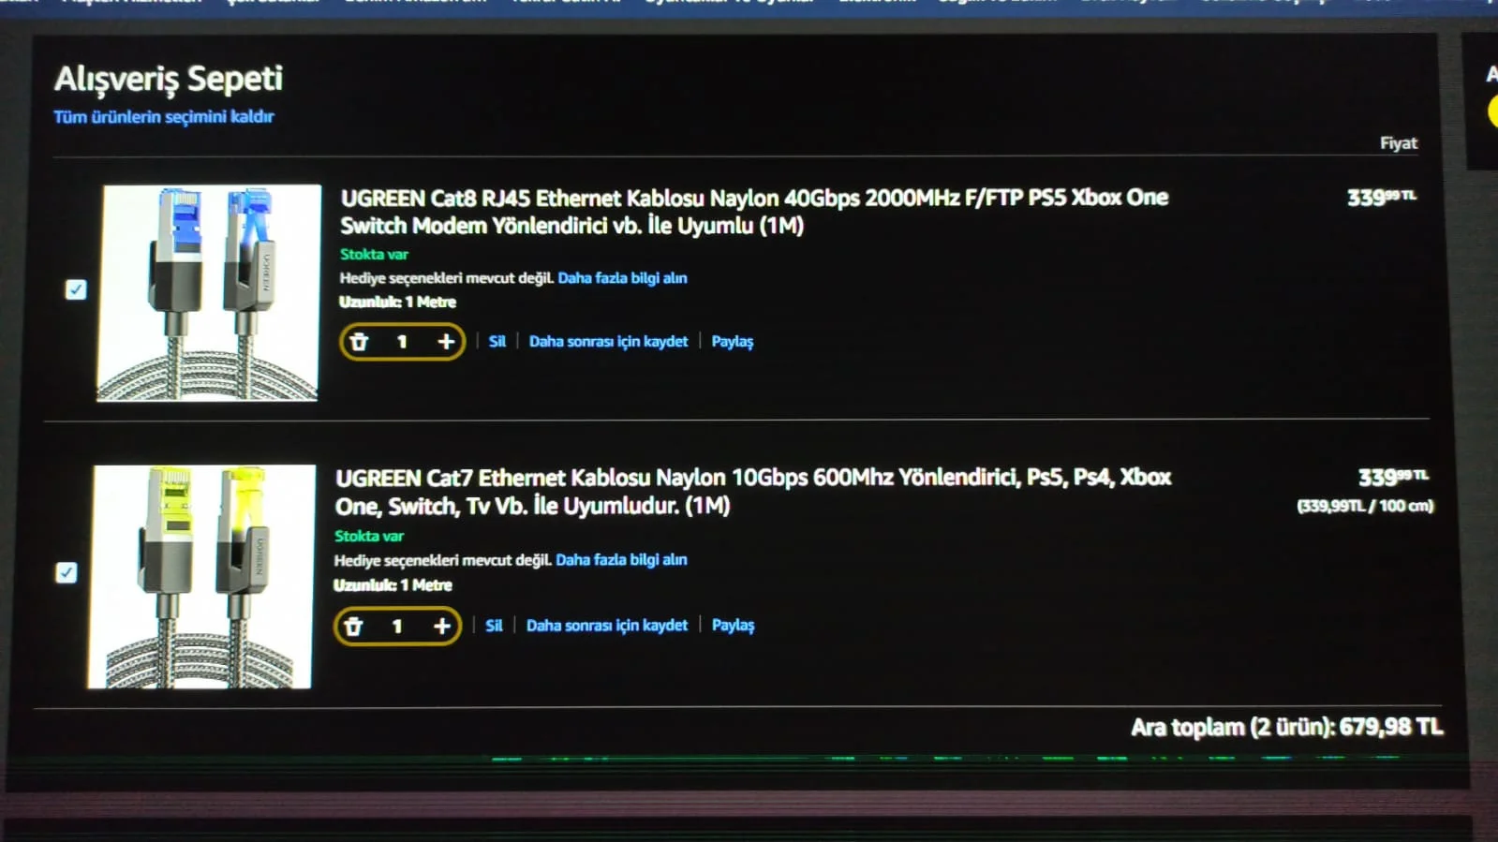Click 'Paylaş' for the Cat7 cable
The width and height of the screenshot is (1498, 842).
coord(733,626)
